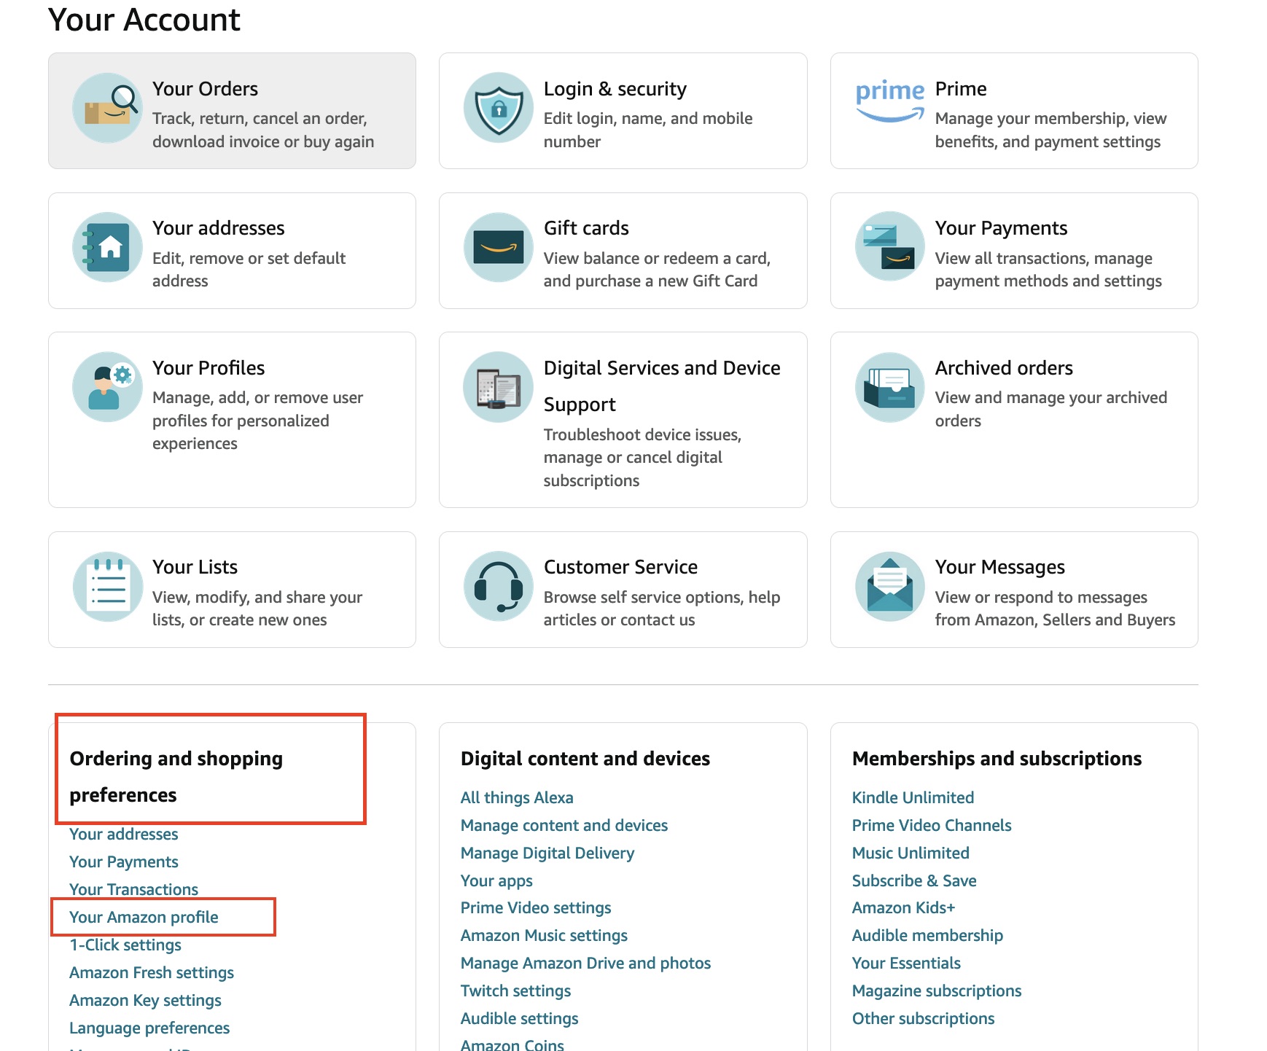The height and width of the screenshot is (1051, 1267).
Task: Go to Prime Video Channels
Action: point(931,825)
